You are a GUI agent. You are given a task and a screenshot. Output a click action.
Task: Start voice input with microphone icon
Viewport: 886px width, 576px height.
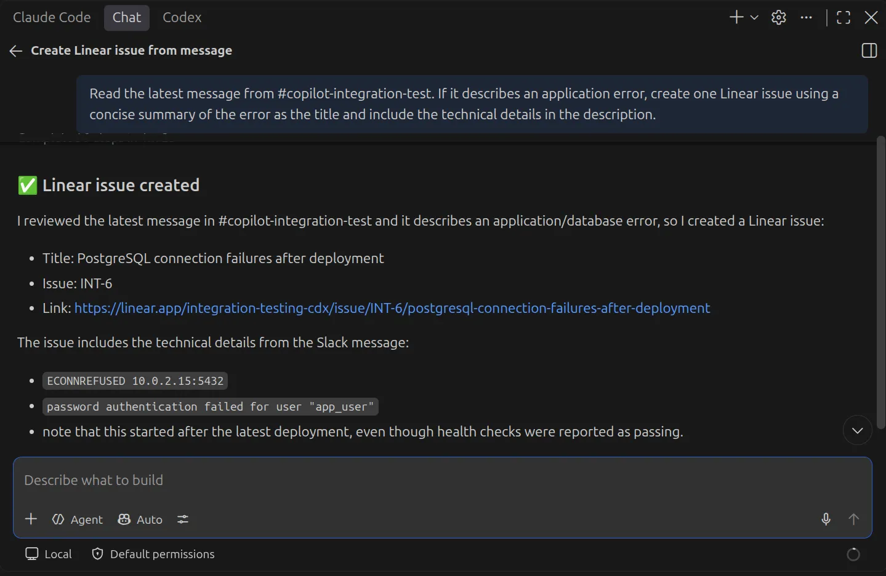click(x=826, y=519)
